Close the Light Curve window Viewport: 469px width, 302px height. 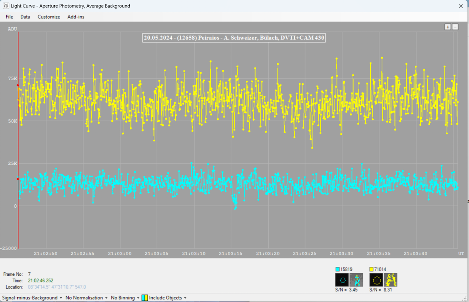(460, 6)
